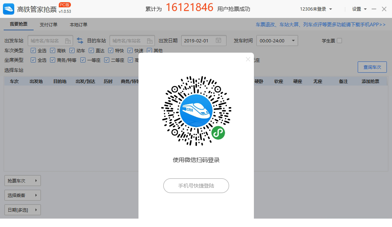Click the 目的车站 input field
Viewport: 392px width, 227px height.
pyautogui.click(x=132, y=41)
